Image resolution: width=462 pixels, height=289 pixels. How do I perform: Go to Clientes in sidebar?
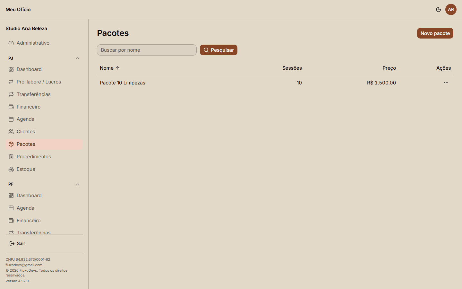(x=44, y=132)
